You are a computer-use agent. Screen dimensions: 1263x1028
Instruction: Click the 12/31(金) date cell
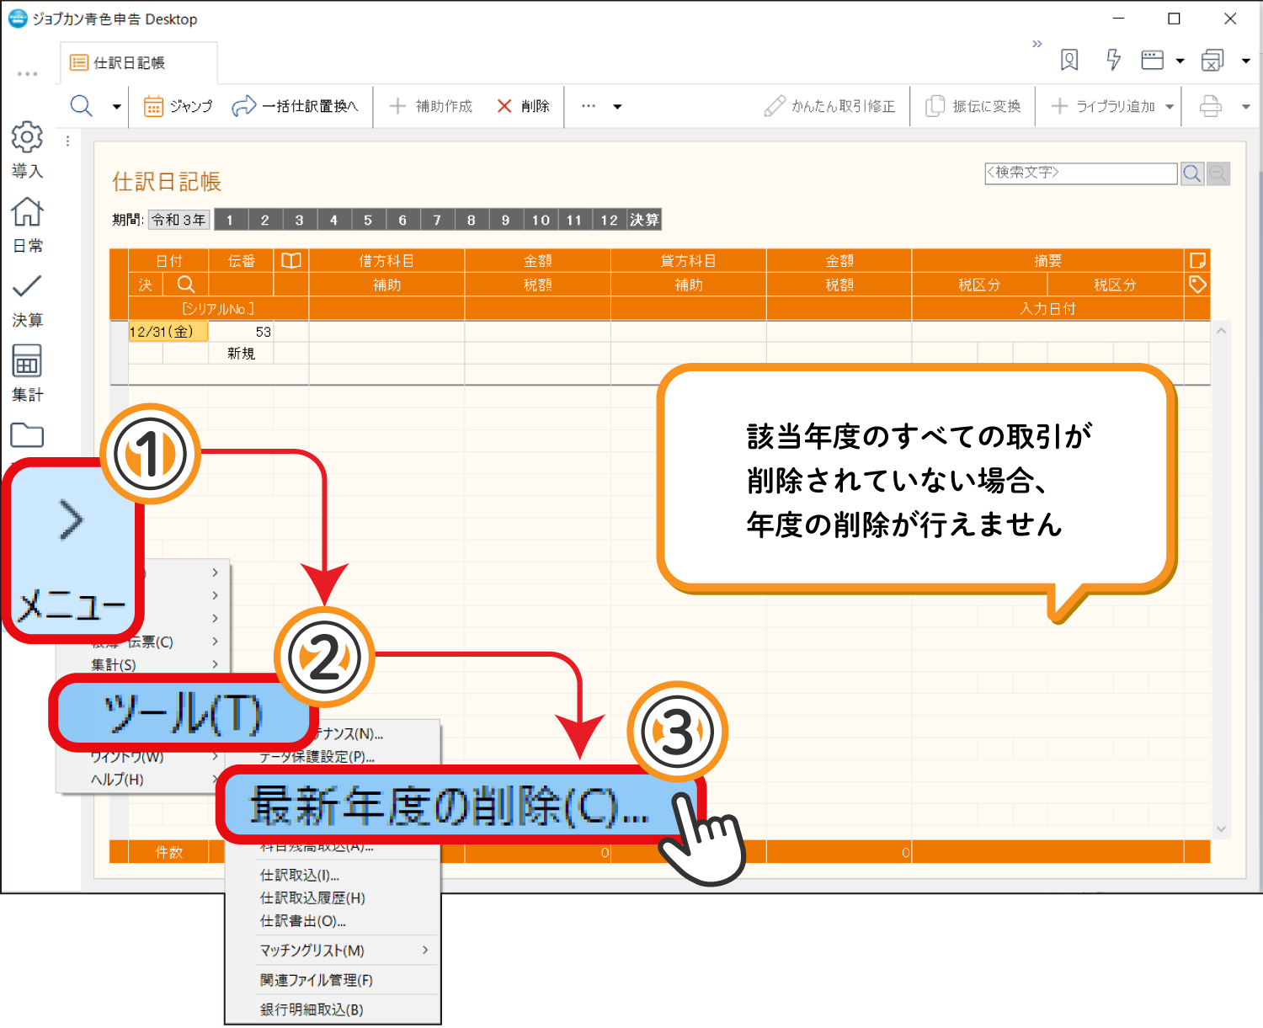168,332
